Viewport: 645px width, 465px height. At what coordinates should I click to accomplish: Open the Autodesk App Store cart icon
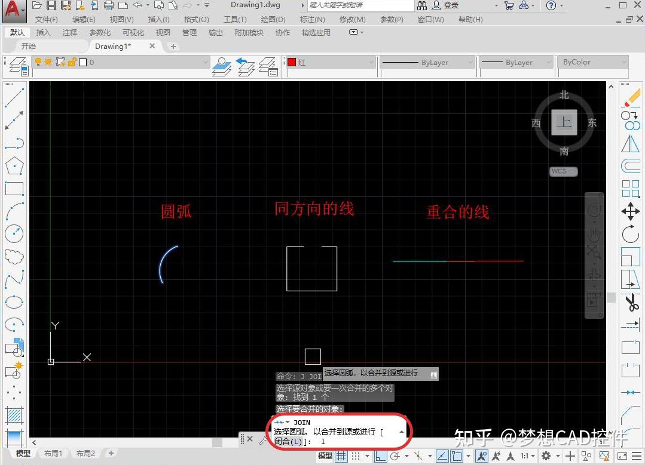pos(509,5)
